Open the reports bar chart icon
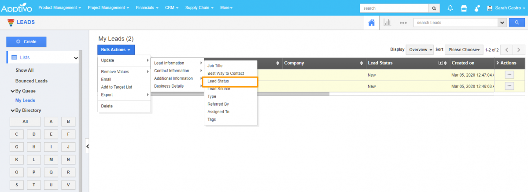The image size is (528, 192). [387, 22]
